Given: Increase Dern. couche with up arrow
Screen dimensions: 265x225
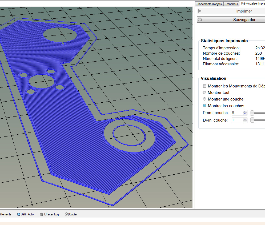Looking at the screenshot, I should 245,119.
